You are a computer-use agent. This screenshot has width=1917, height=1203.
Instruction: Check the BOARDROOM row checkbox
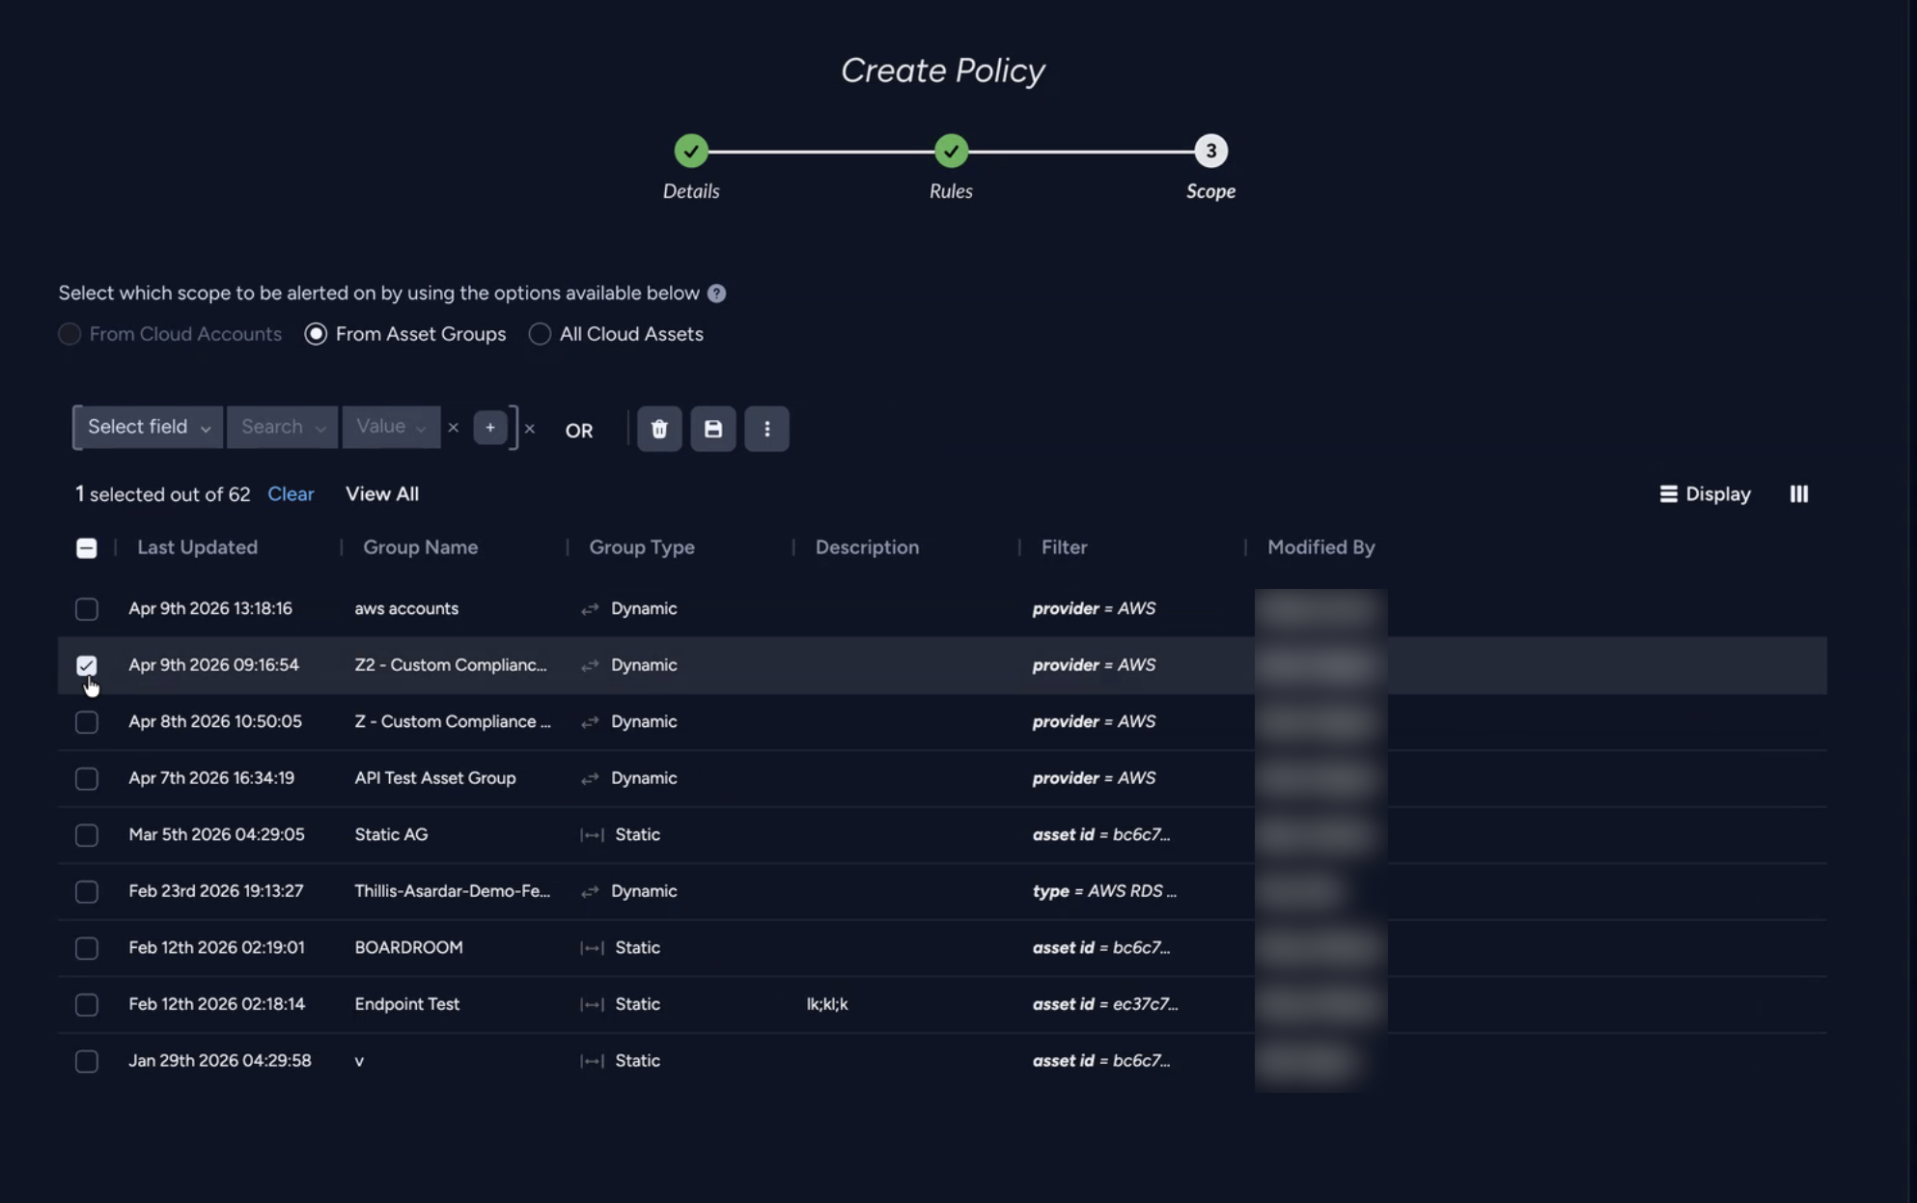pos(86,948)
